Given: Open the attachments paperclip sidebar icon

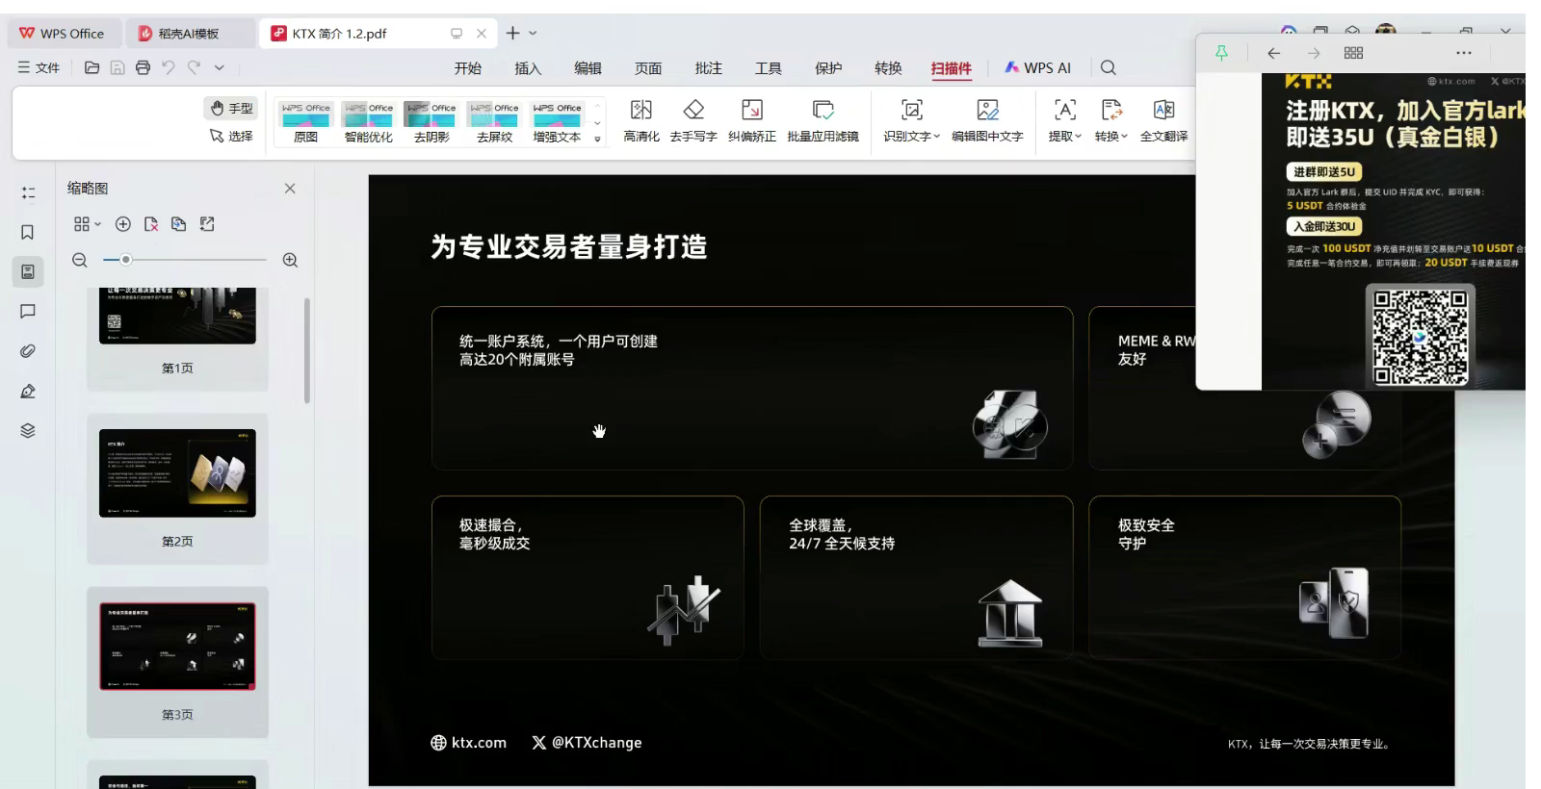Looking at the screenshot, I should point(28,351).
